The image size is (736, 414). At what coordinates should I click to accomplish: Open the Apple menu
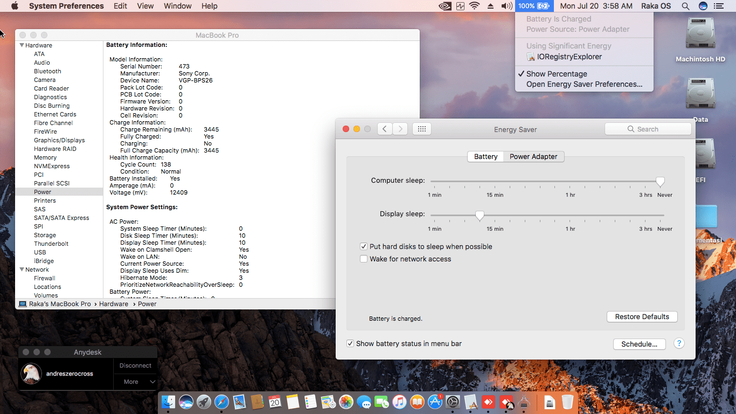15,6
